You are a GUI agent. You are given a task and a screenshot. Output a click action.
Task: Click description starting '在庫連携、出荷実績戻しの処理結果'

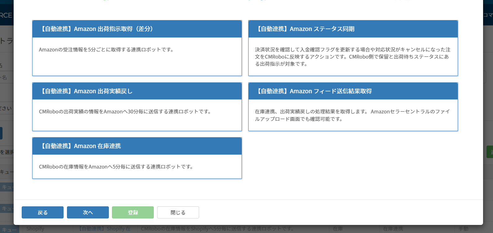coord(352,115)
